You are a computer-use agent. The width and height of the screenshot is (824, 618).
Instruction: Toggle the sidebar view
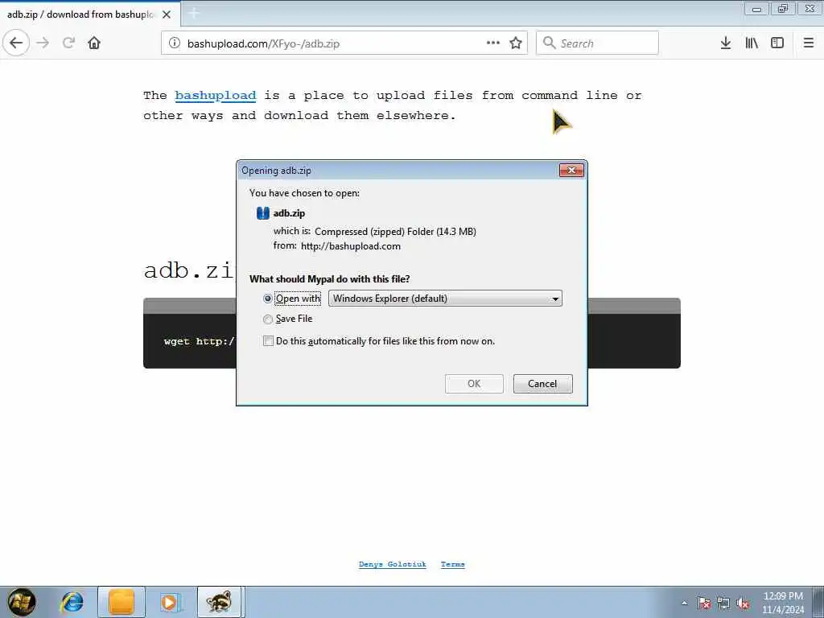(x=777, y=43)
